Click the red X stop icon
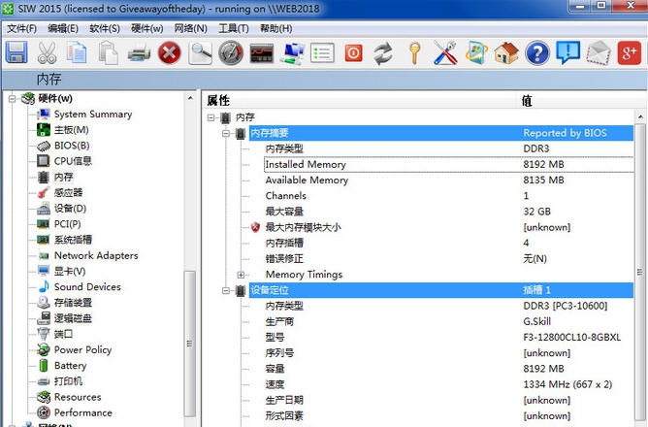The height and width of the screenshot is (427, 648). click(x=170, y=53)
